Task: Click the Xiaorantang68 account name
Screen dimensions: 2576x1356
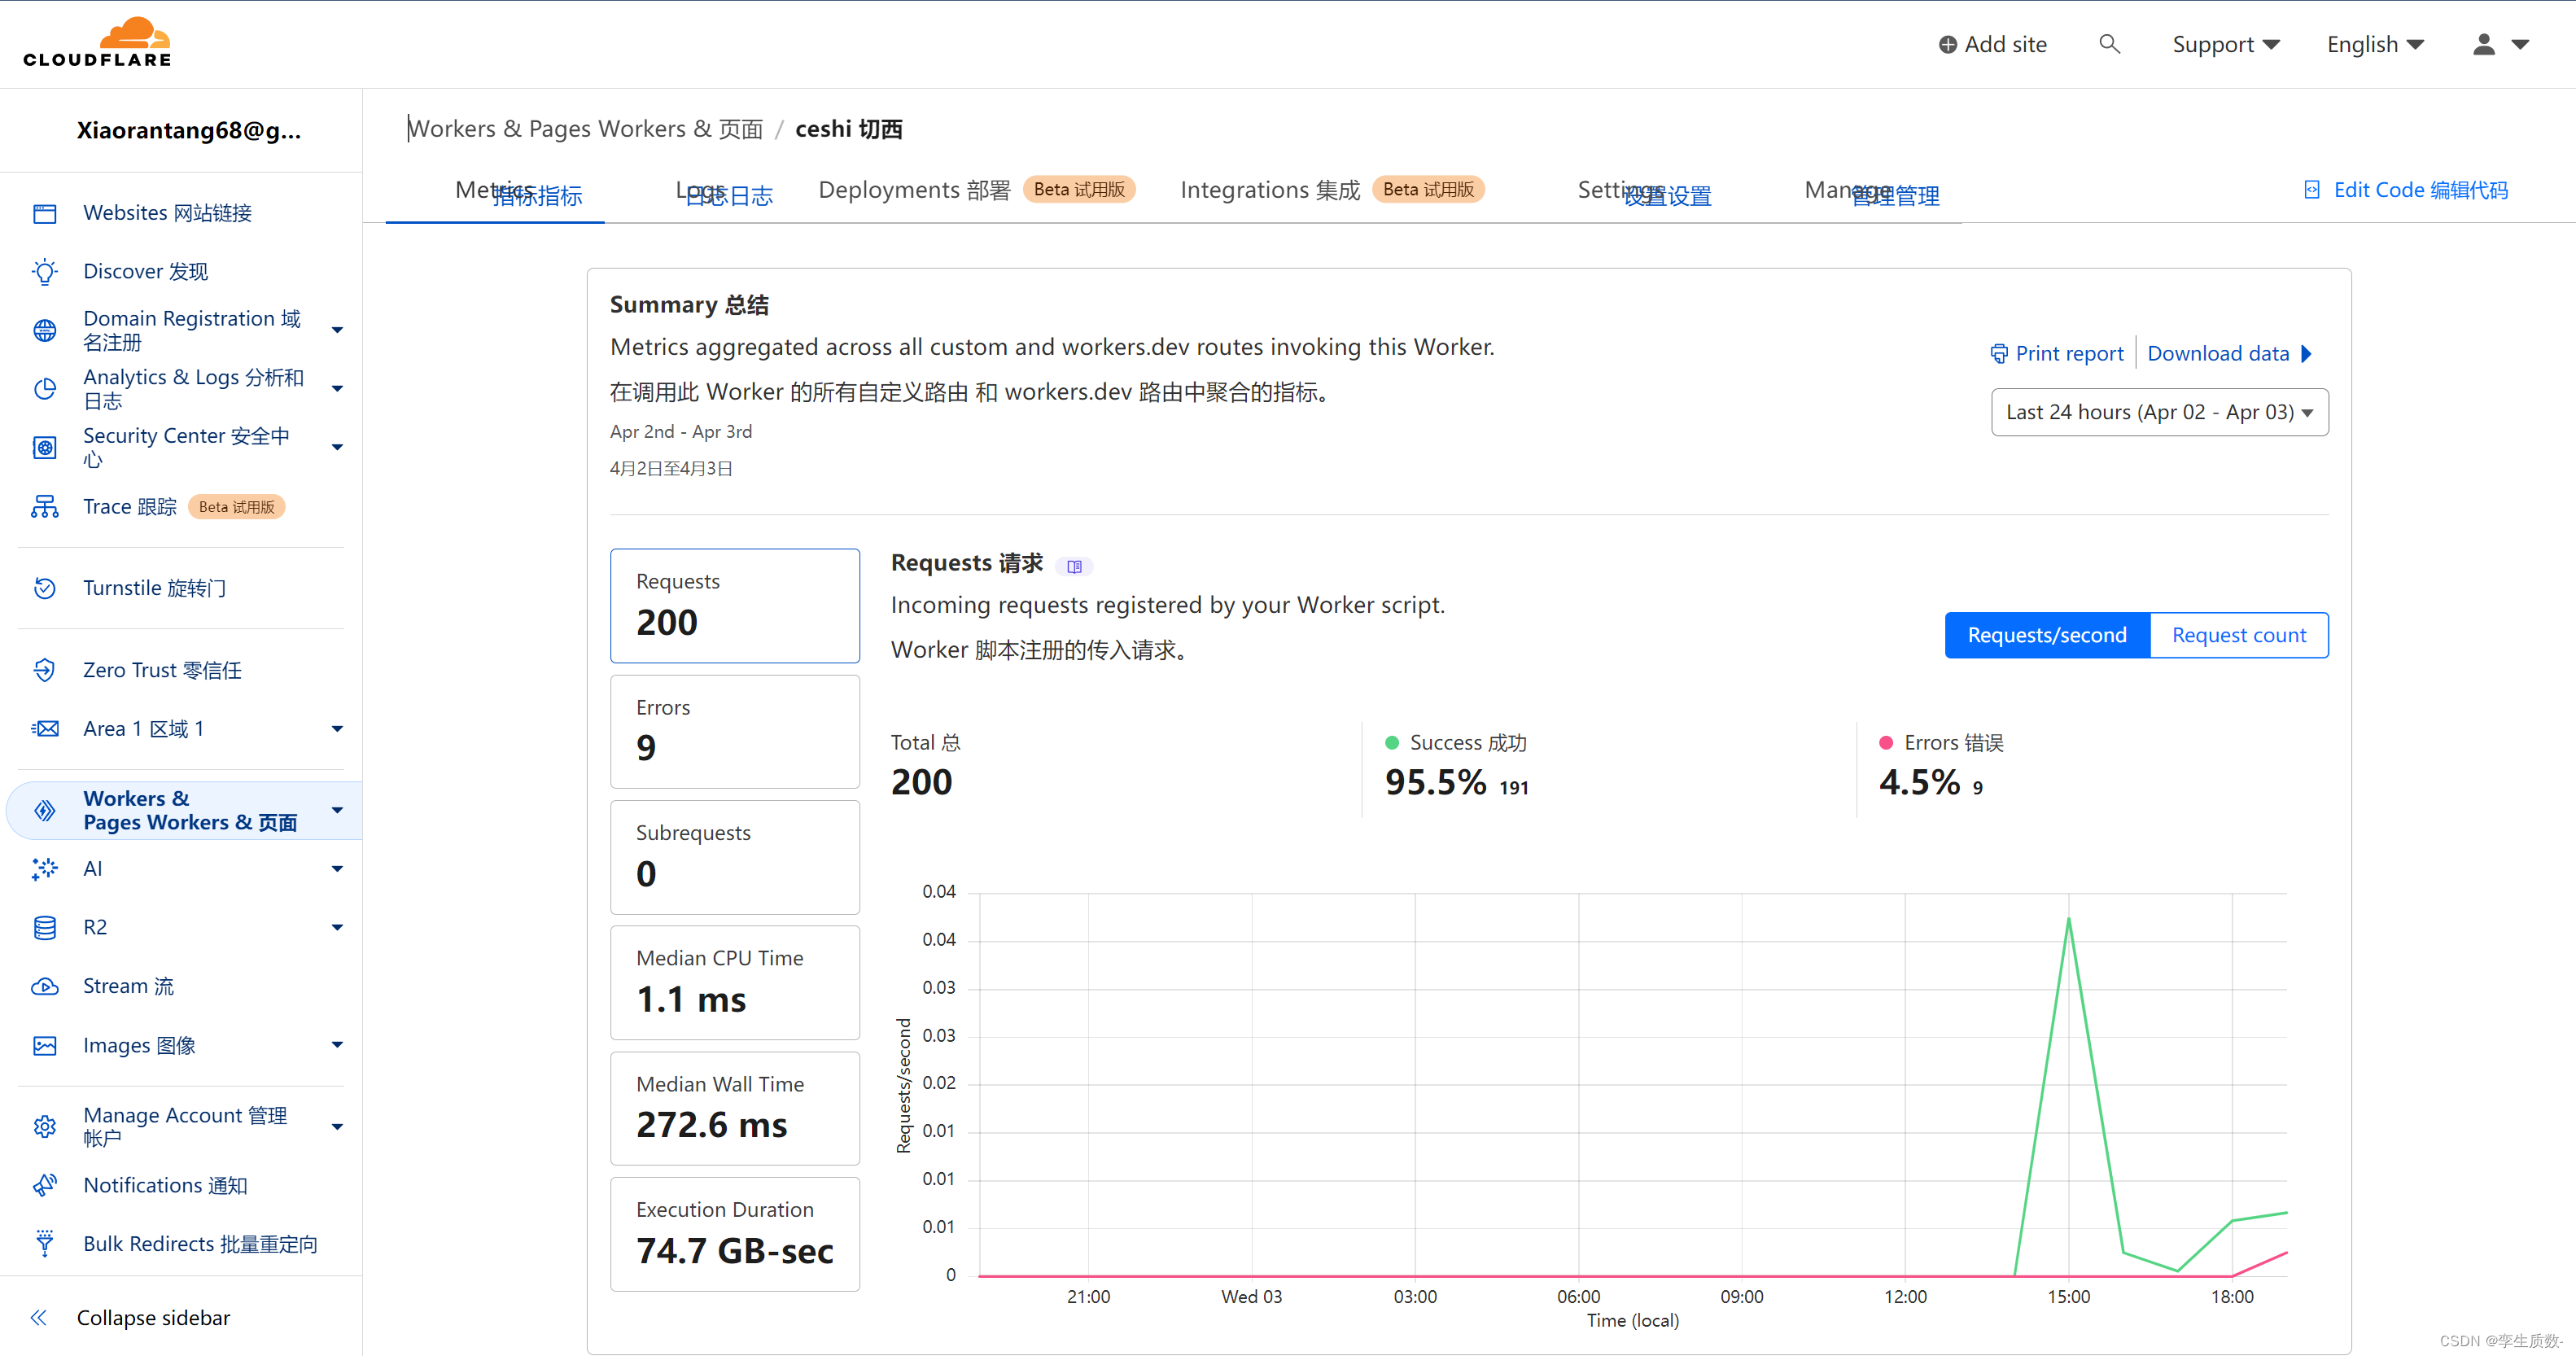Action: coord(188,131)
